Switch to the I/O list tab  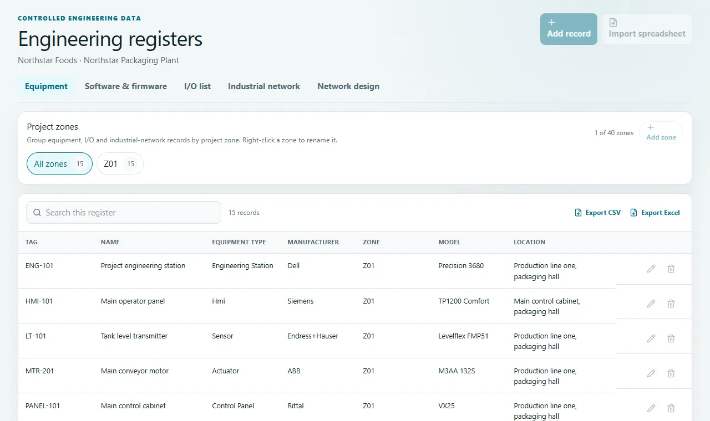(197, 86)
